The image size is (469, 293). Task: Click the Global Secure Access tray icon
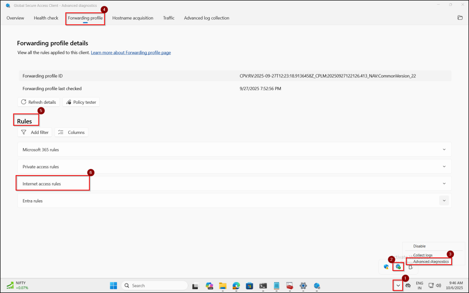click(x=398, y=266)
